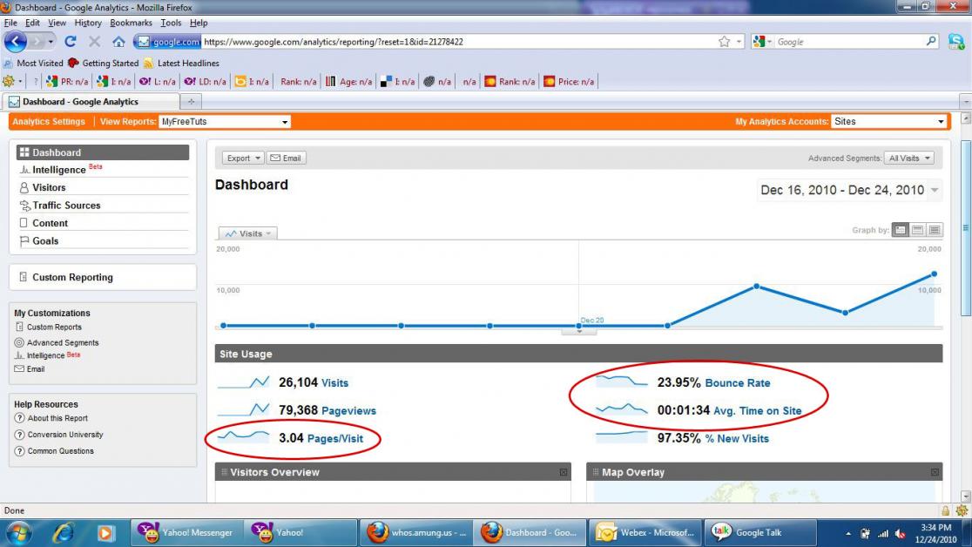The image size is (972, 547).
Task: Close the Visitors Overview widget
Action: pos(564,473)
